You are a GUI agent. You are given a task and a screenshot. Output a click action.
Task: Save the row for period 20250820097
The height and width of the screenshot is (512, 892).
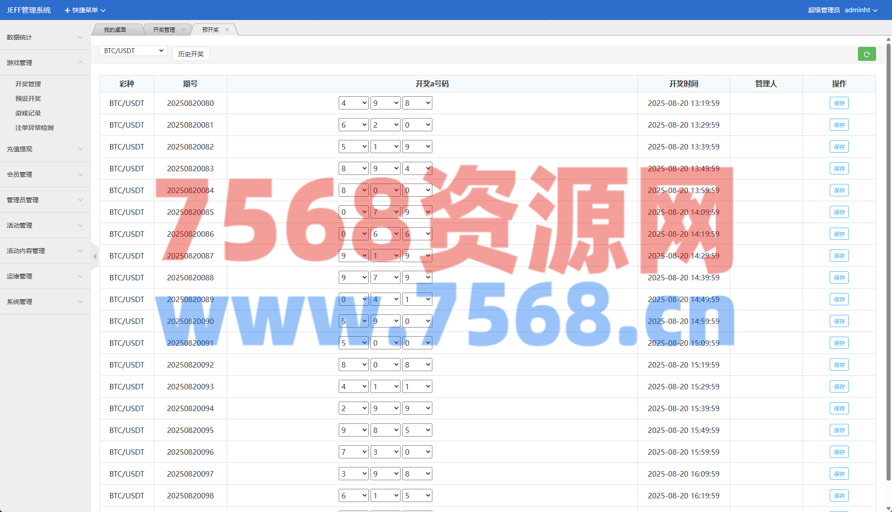point(839,474)
